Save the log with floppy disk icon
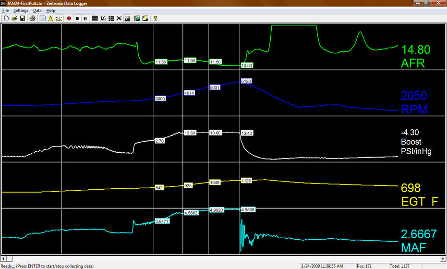The width and height of the screenshot is (447, 269). pyautogui.click(x=22, y=19)
